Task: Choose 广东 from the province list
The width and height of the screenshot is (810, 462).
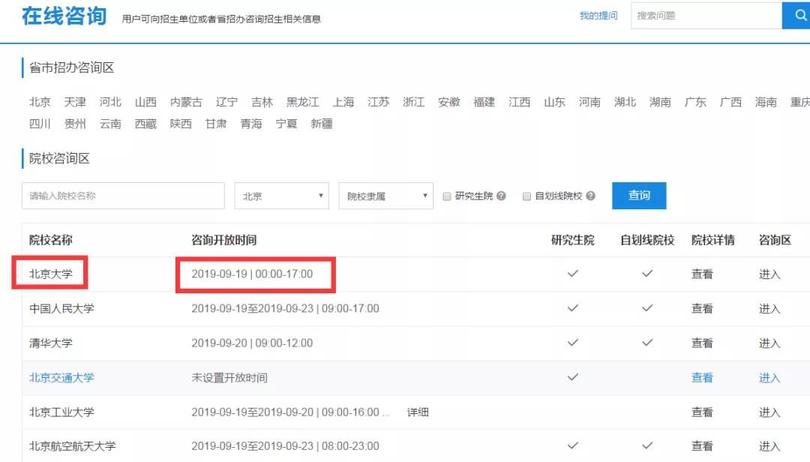Action: (x=695, y=102)
